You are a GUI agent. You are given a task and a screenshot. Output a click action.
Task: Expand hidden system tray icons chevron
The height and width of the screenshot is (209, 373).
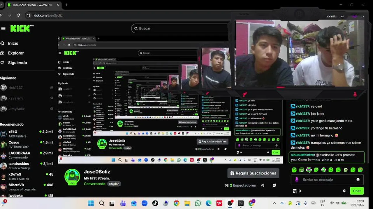(275, 203)
